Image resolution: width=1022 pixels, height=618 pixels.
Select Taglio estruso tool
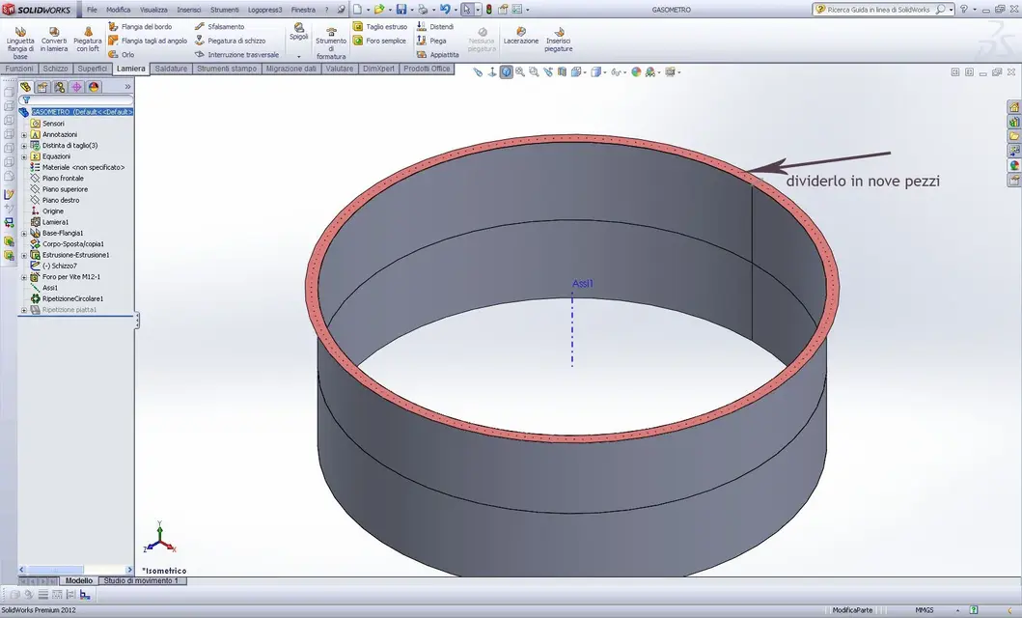click(x=380, y=27)
